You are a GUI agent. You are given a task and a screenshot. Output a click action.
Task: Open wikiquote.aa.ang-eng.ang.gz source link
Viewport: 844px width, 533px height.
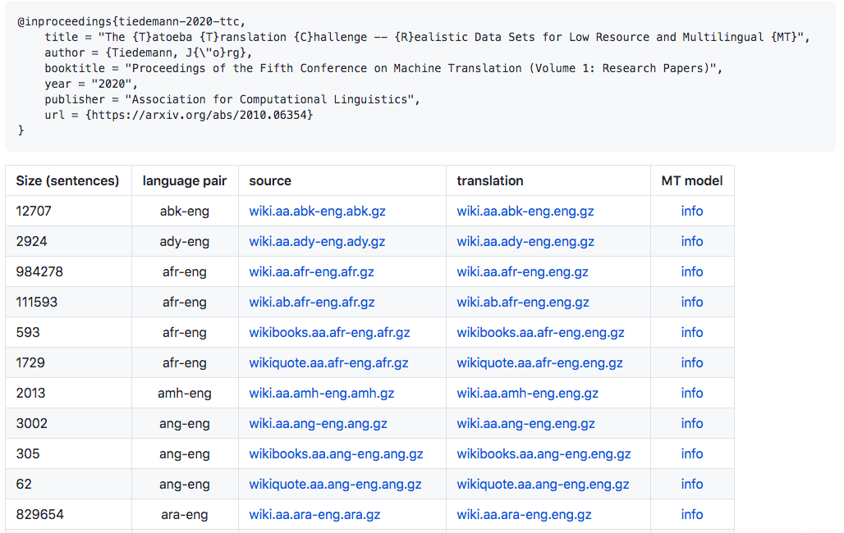point(335,485)
